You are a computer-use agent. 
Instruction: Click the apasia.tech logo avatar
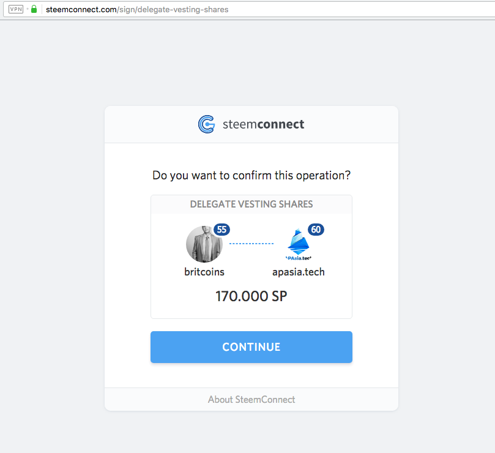pyautogui.click(x=299, y=244)
